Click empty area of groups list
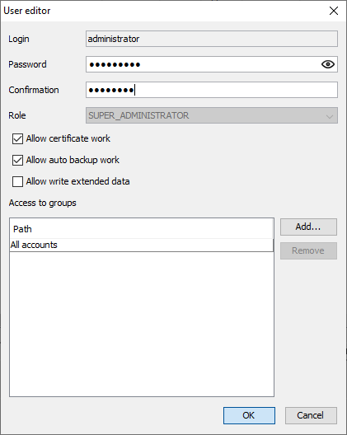This screenshot has height=435, width=347. tap(142, 324)
